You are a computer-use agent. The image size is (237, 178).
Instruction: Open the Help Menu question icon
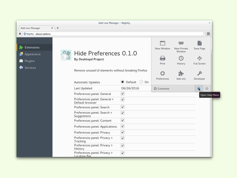[199, 88]
